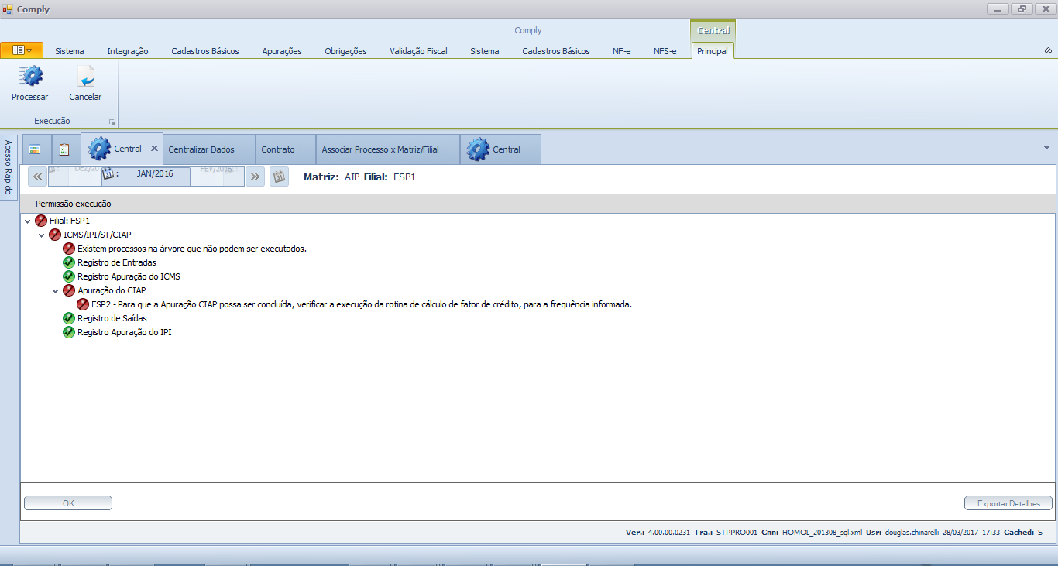Click the Apuração do CIAP blocked icon
The height and width of the screenshot is (566, 1058).
(69, 290)
